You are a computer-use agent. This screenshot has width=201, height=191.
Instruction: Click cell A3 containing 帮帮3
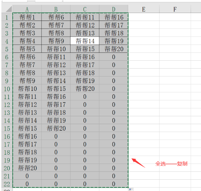coord(27,33)
